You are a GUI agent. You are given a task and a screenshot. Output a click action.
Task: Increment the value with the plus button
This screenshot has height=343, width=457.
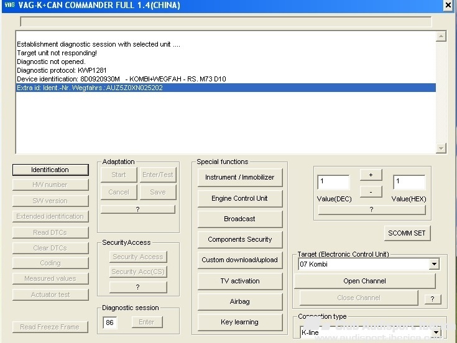pos(371,175)
